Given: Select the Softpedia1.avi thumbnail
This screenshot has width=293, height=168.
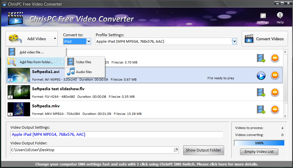Looking at the screenshot, I should 19,75.
